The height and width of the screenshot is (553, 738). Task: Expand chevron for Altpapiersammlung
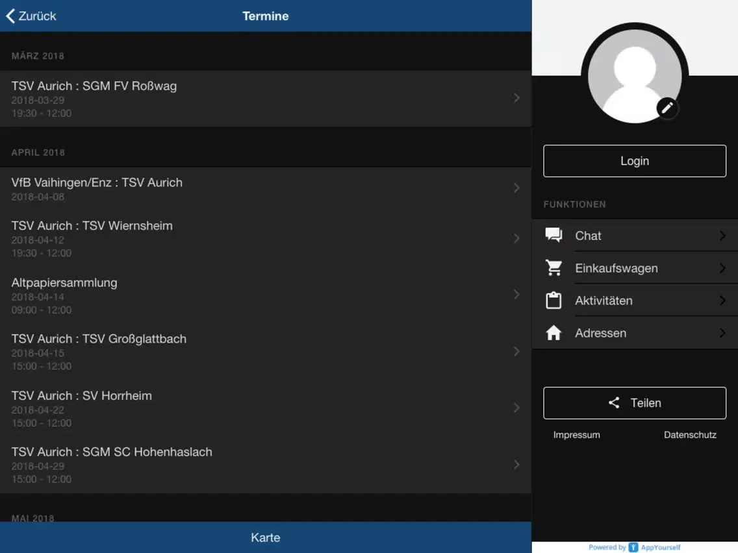point(516,295)
